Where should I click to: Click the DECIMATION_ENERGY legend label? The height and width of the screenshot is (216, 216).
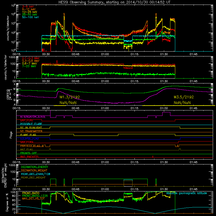click(35, 167)
